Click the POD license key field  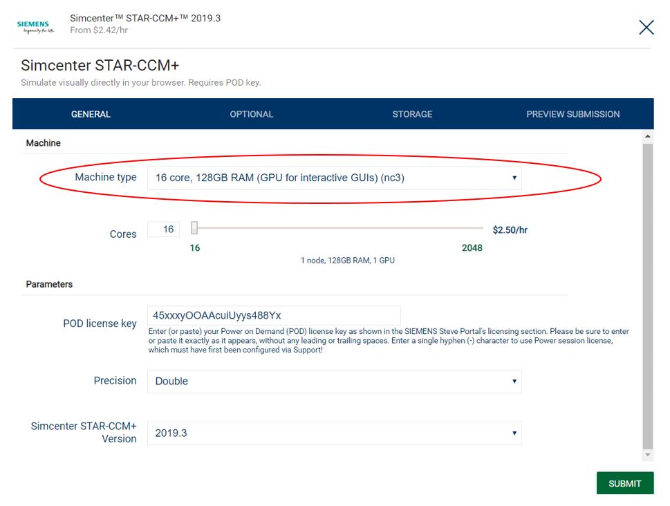[x=274, y=315]
